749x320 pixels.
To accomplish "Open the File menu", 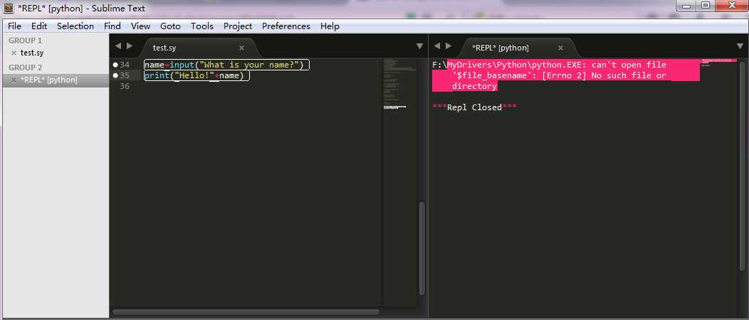I will pos(14,26).
